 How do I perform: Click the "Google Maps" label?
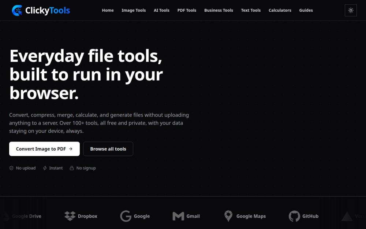pos(251,216)
